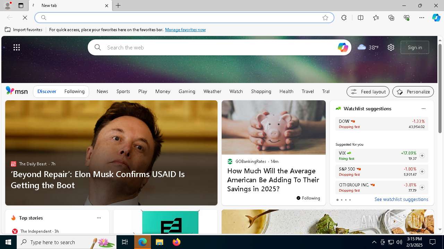Click the Sign in button
Image resolution: width=444 pixels, height=249 pixels.
[x=415, y=47]
